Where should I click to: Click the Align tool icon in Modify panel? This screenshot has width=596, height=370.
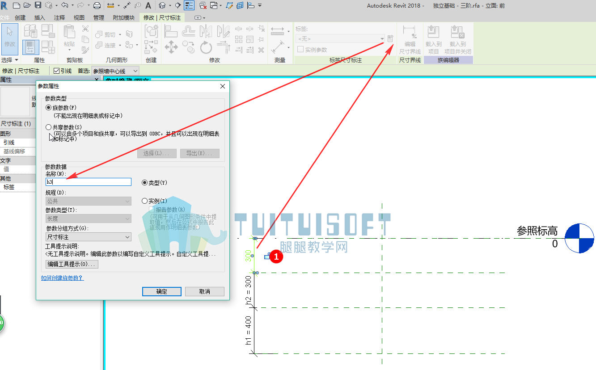tap(171, 31)
